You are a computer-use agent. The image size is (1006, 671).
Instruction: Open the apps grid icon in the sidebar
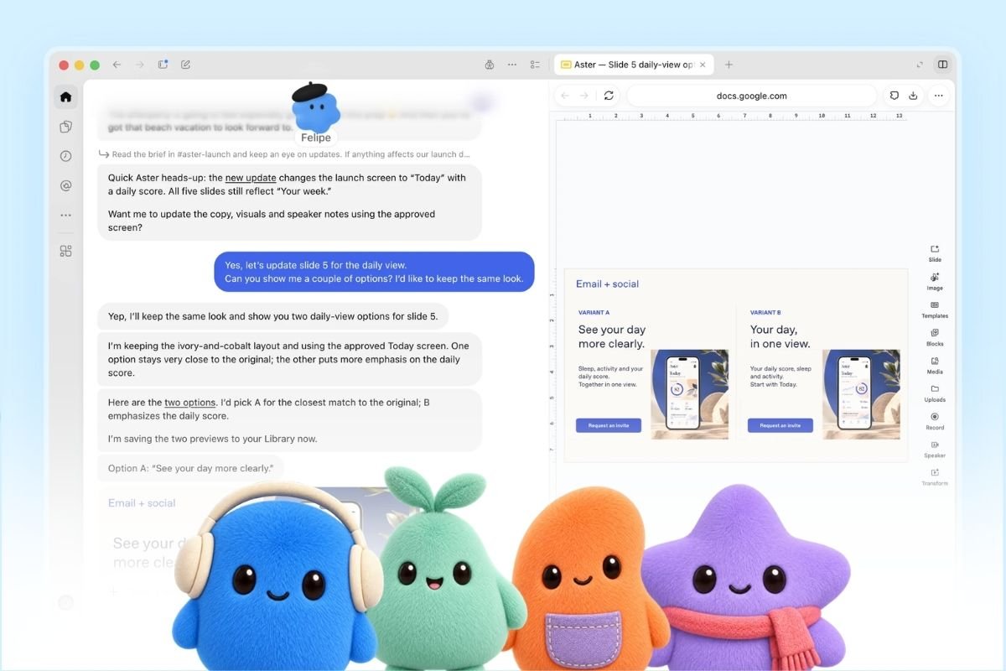coord(66,251)
